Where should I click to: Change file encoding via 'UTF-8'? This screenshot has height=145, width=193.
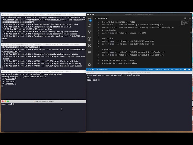tap(167, 69)
